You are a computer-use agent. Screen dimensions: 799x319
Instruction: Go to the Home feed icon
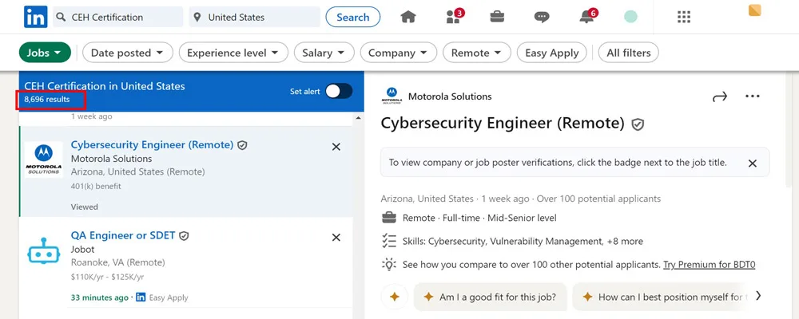pyautogui.click(x=408, y=17)
